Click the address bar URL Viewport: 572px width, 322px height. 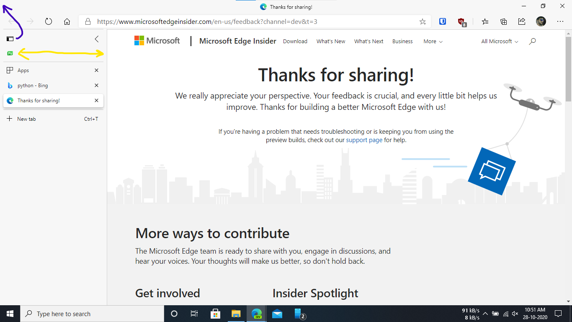pos(207,21)
